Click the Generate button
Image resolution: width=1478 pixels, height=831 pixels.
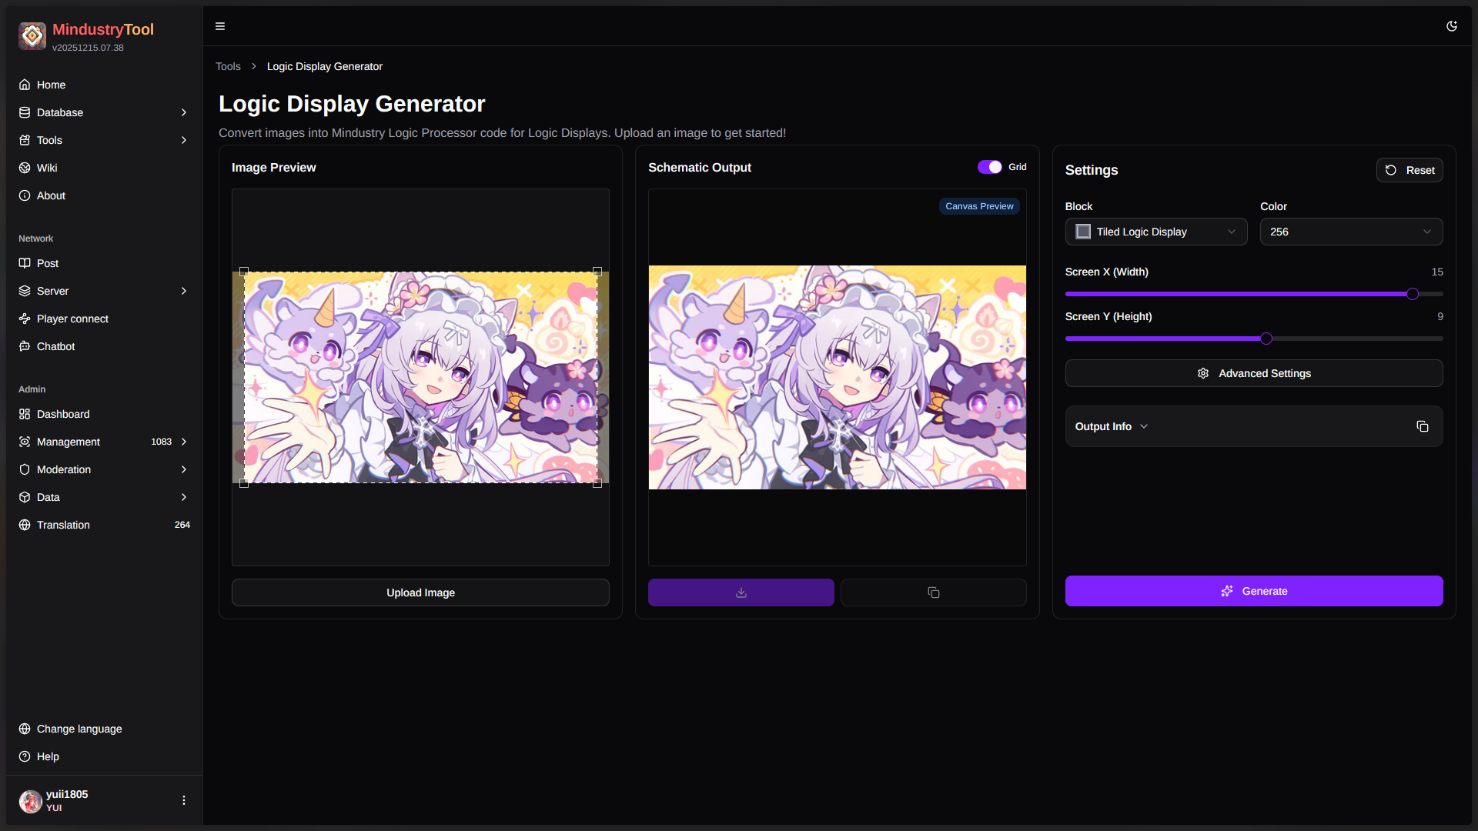tap(1253, 591)
